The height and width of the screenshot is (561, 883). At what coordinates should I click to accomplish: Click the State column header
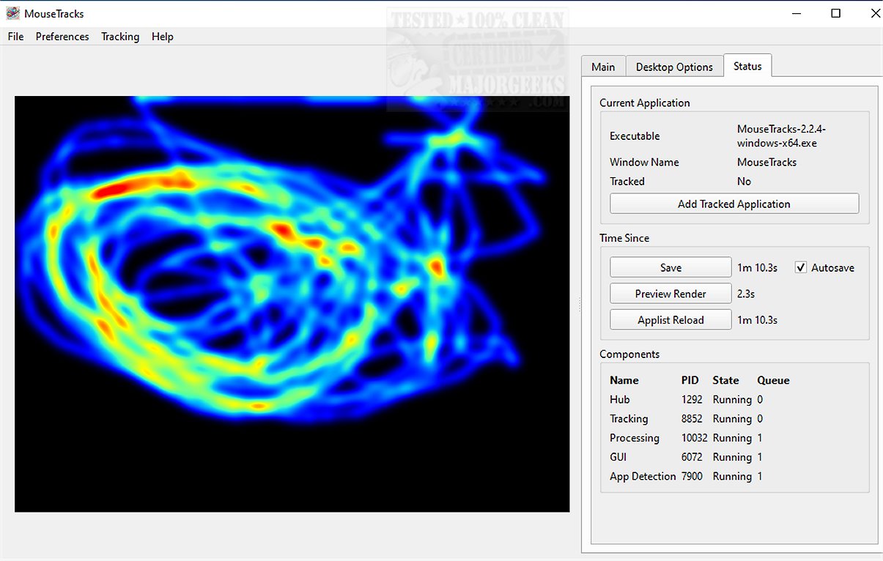(726, 381)
